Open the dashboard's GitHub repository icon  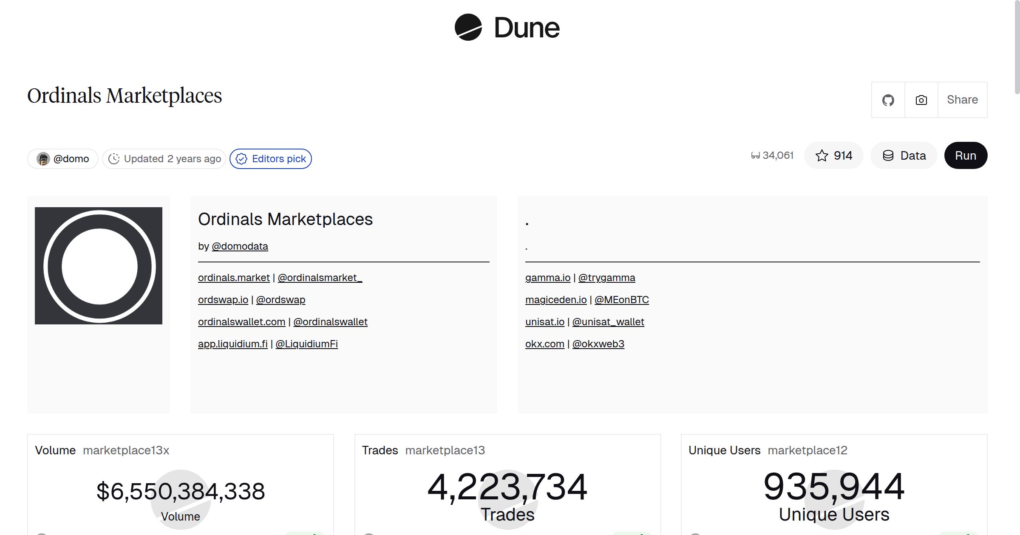click(x=888, y=99)
